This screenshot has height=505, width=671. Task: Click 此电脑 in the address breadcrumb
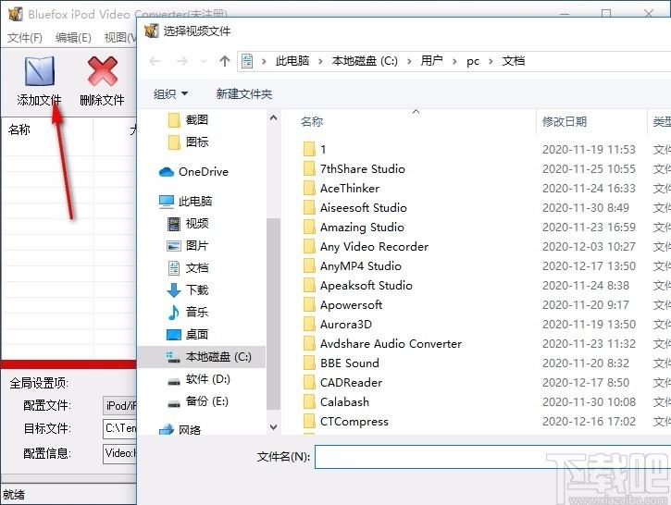click(x=292, y=61)
